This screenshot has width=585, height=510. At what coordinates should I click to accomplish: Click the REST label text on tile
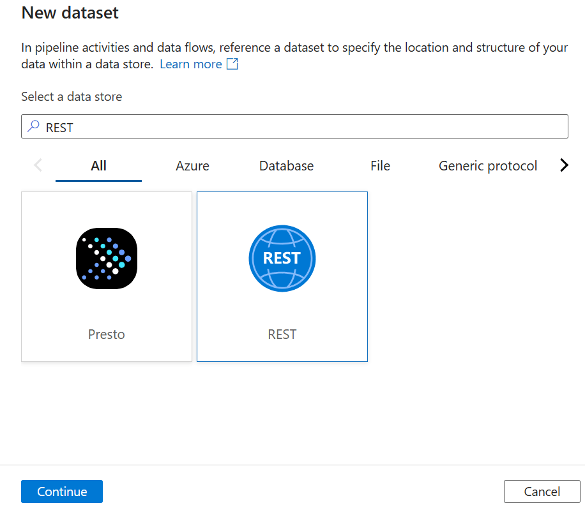pos(282,334)
